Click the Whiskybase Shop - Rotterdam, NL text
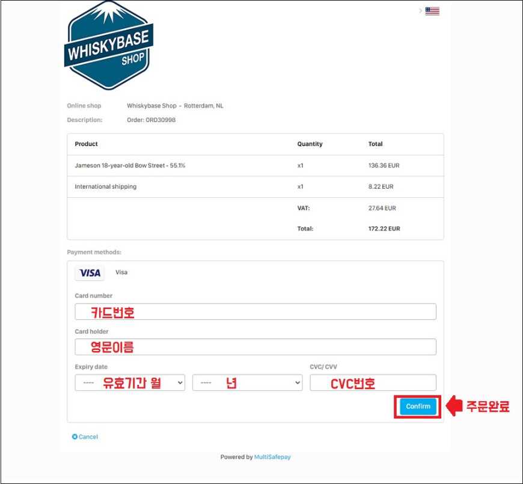Screen dimensions: 523x484 [175, 106]
